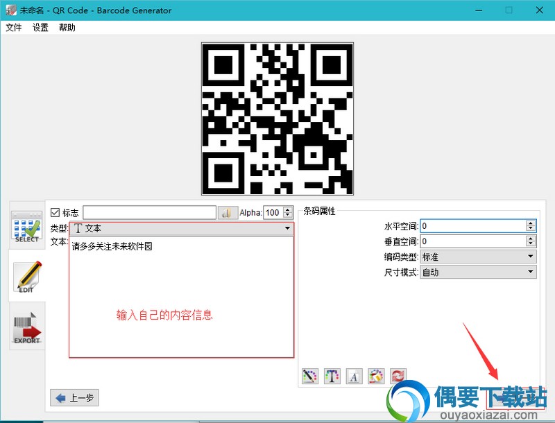
Task: Click the 编码类型 label text
Action: coord(401,257)
